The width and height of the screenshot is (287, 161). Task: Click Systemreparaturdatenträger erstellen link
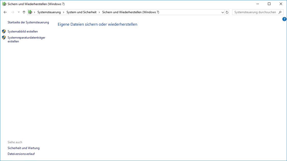coord(26,40)
